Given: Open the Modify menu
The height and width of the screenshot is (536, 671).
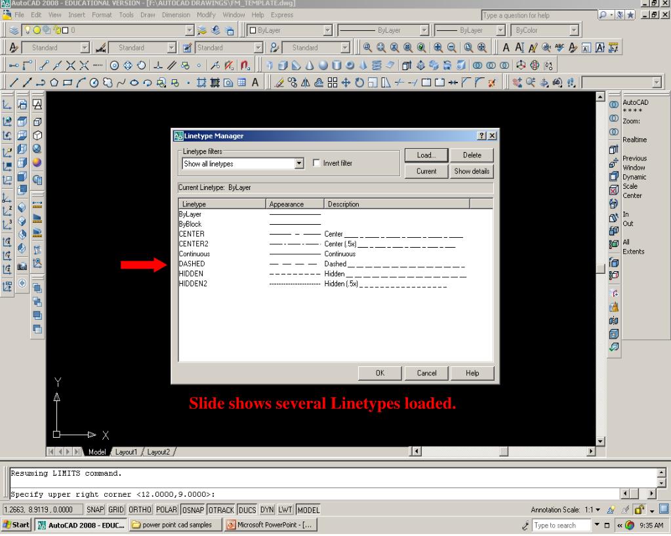Looking at the screenshot, I should coord(206,15).
